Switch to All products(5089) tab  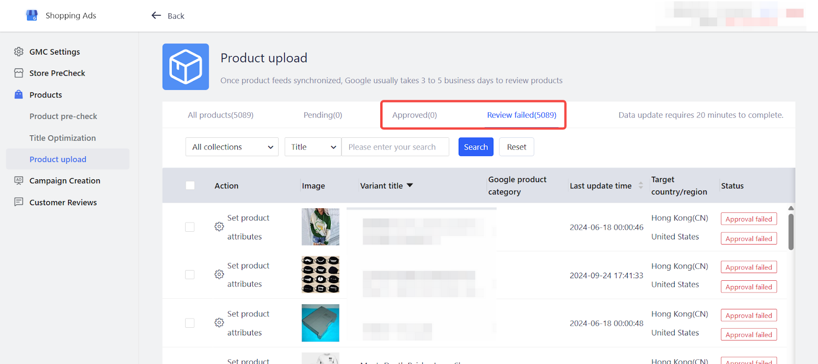(x=220, y=115)
